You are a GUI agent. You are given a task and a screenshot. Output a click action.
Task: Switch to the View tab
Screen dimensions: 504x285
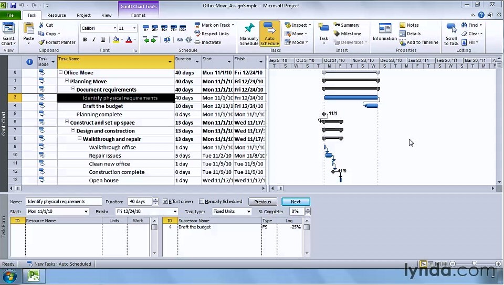[x=107, y=15]
